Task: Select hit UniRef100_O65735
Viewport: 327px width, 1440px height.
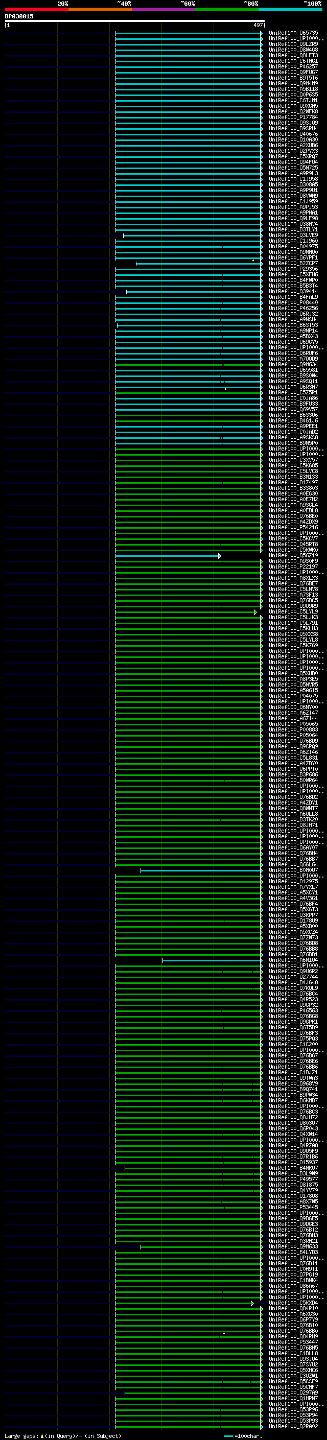Action: click(x=293, y=33)
